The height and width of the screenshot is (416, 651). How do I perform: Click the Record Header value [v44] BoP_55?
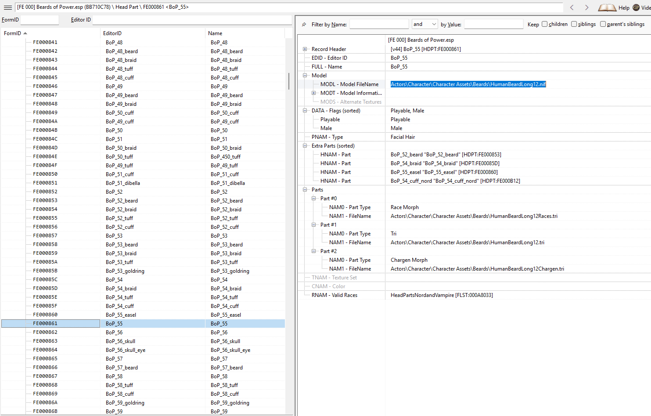[425, 49]
